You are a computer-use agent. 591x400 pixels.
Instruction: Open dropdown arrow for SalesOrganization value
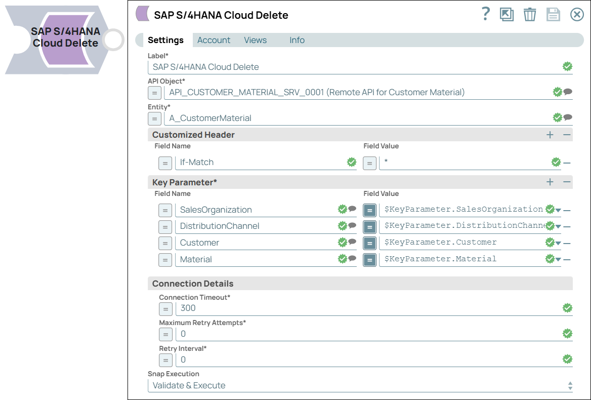click(x=558, y=210)
